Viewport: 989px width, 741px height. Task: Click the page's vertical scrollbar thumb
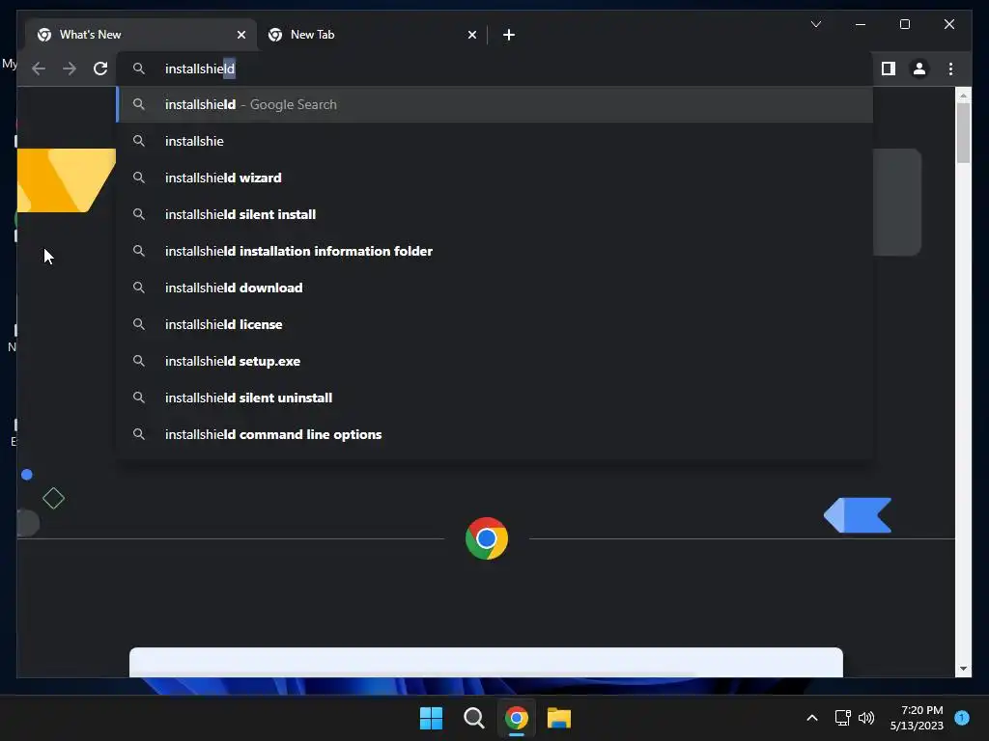point(963,133)
